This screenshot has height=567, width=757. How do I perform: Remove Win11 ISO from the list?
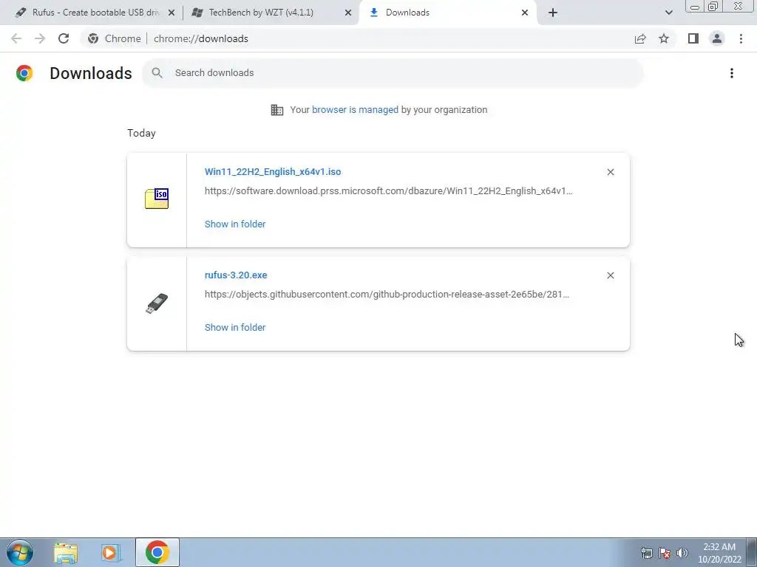pos(610,172)
